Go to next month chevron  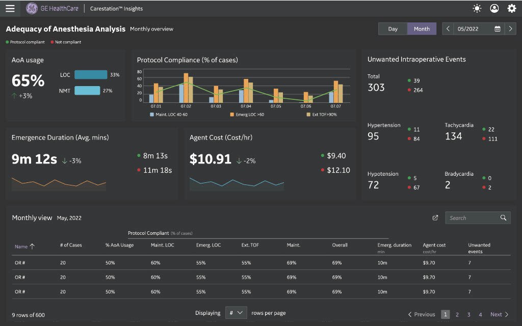(x=511, y=29)
